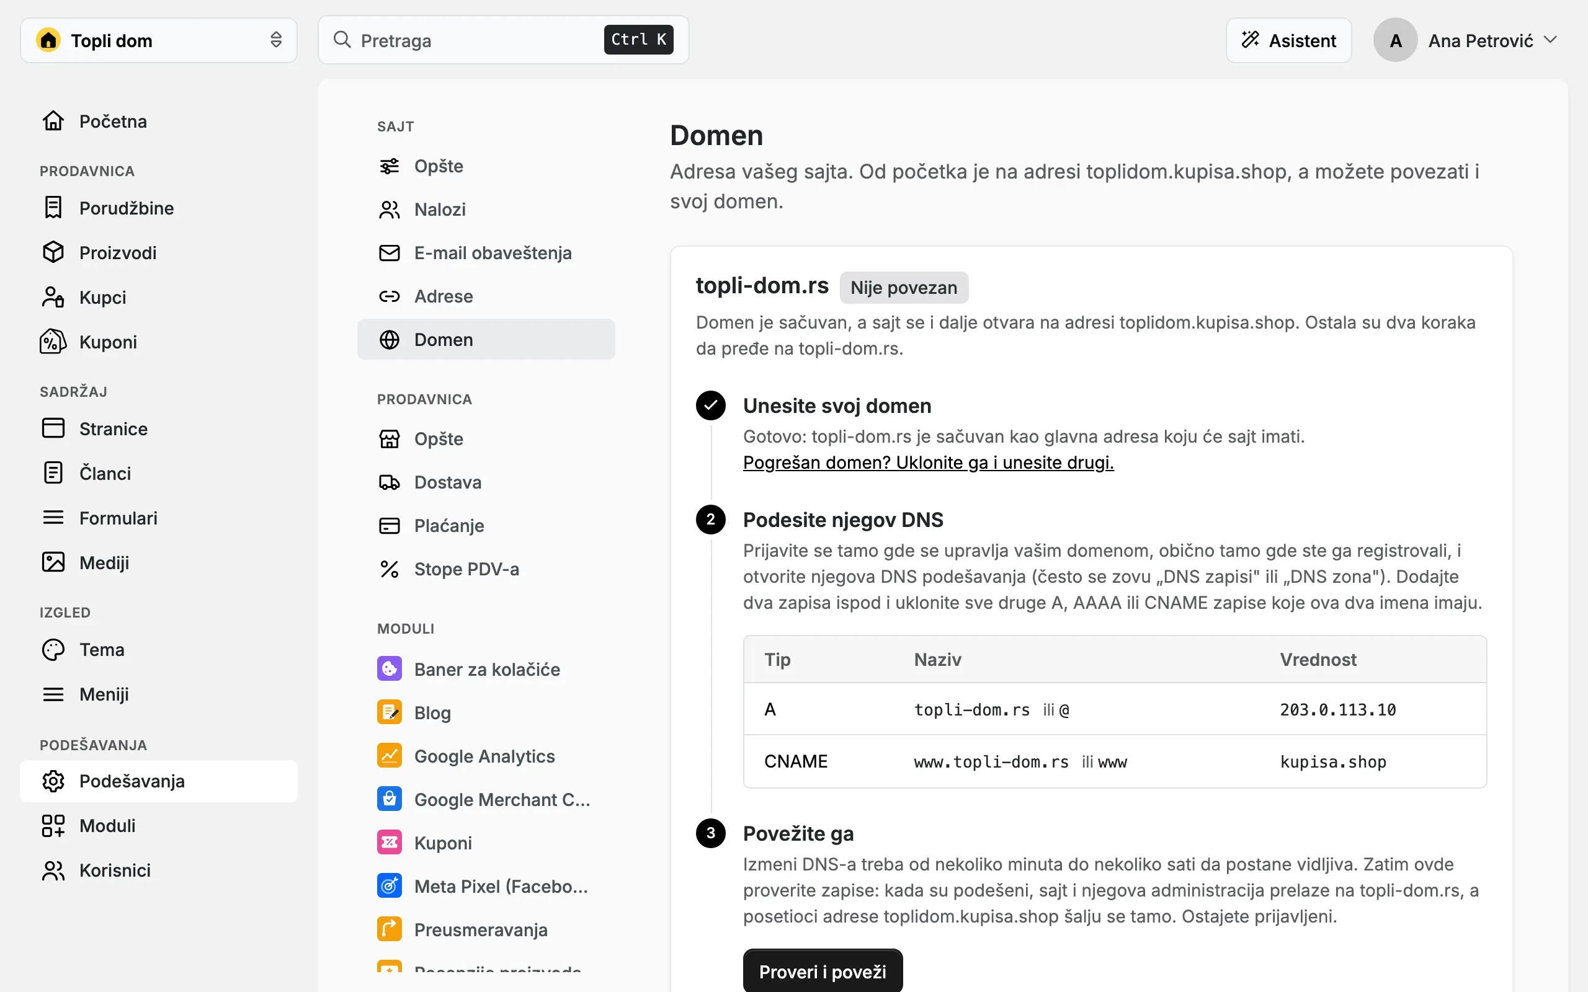The image size is (1588, 992).
Task: Open Proizvodi box icon
Action: click(53, 252)
